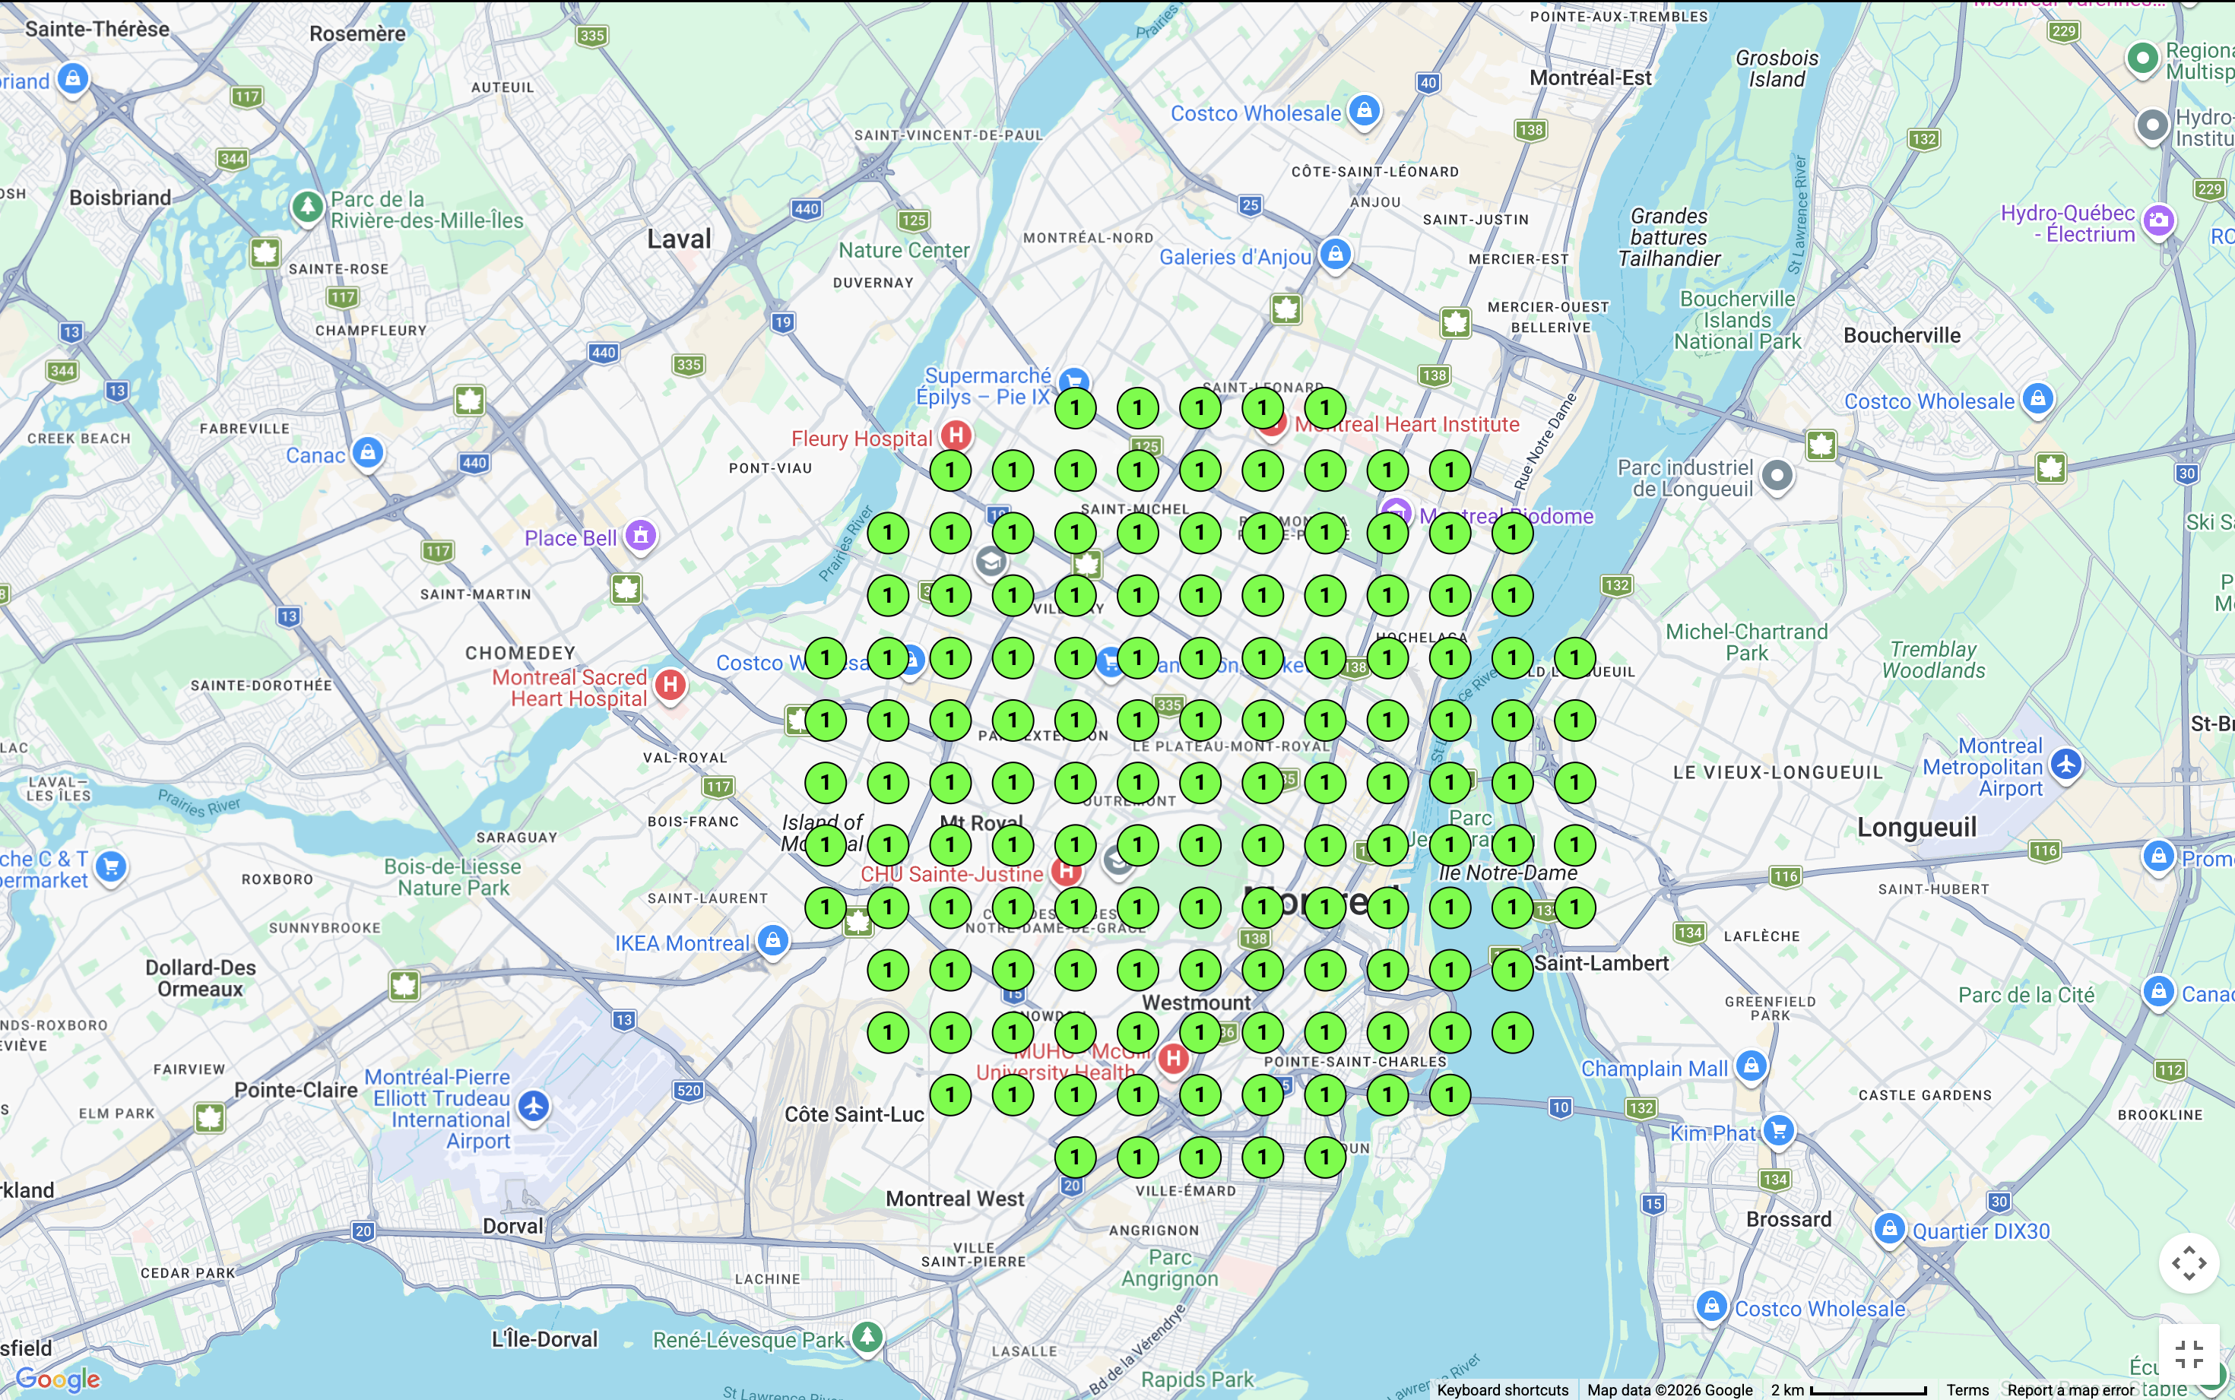Screen dimensions: 2235x1400
Task: Click the Google logo
Action: 59,1379
